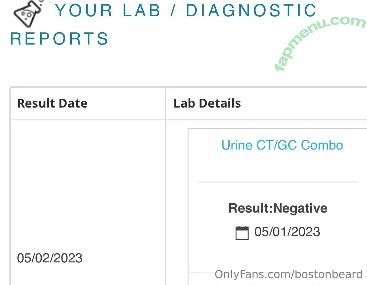The image size is (367, 285).
Task: Click the calendar icon beside 05/01/2023
Action: point(242,233)
